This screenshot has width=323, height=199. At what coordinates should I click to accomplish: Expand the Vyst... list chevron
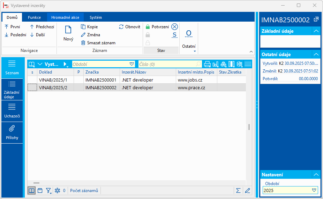(40, 64)
